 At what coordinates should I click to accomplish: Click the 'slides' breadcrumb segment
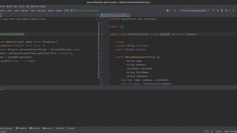[59, 11]
